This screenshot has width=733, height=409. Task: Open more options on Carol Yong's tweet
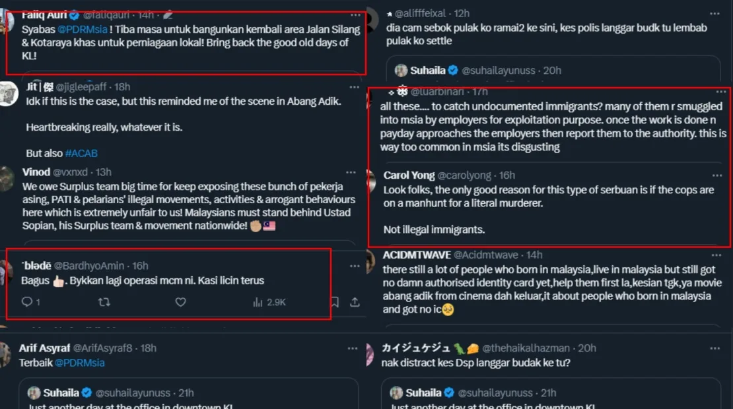716,175
